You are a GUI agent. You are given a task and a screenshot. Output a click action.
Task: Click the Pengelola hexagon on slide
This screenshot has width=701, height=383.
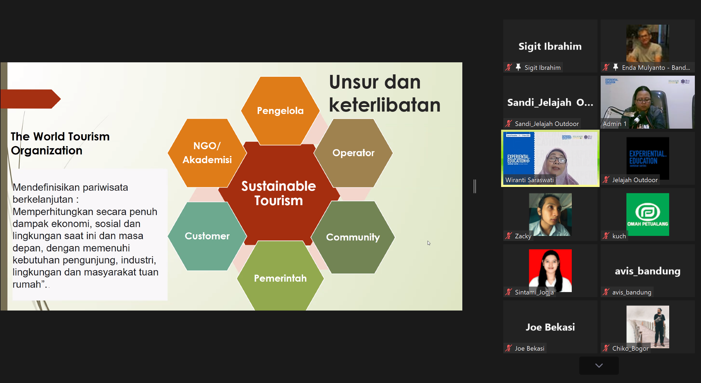(280, 111)
